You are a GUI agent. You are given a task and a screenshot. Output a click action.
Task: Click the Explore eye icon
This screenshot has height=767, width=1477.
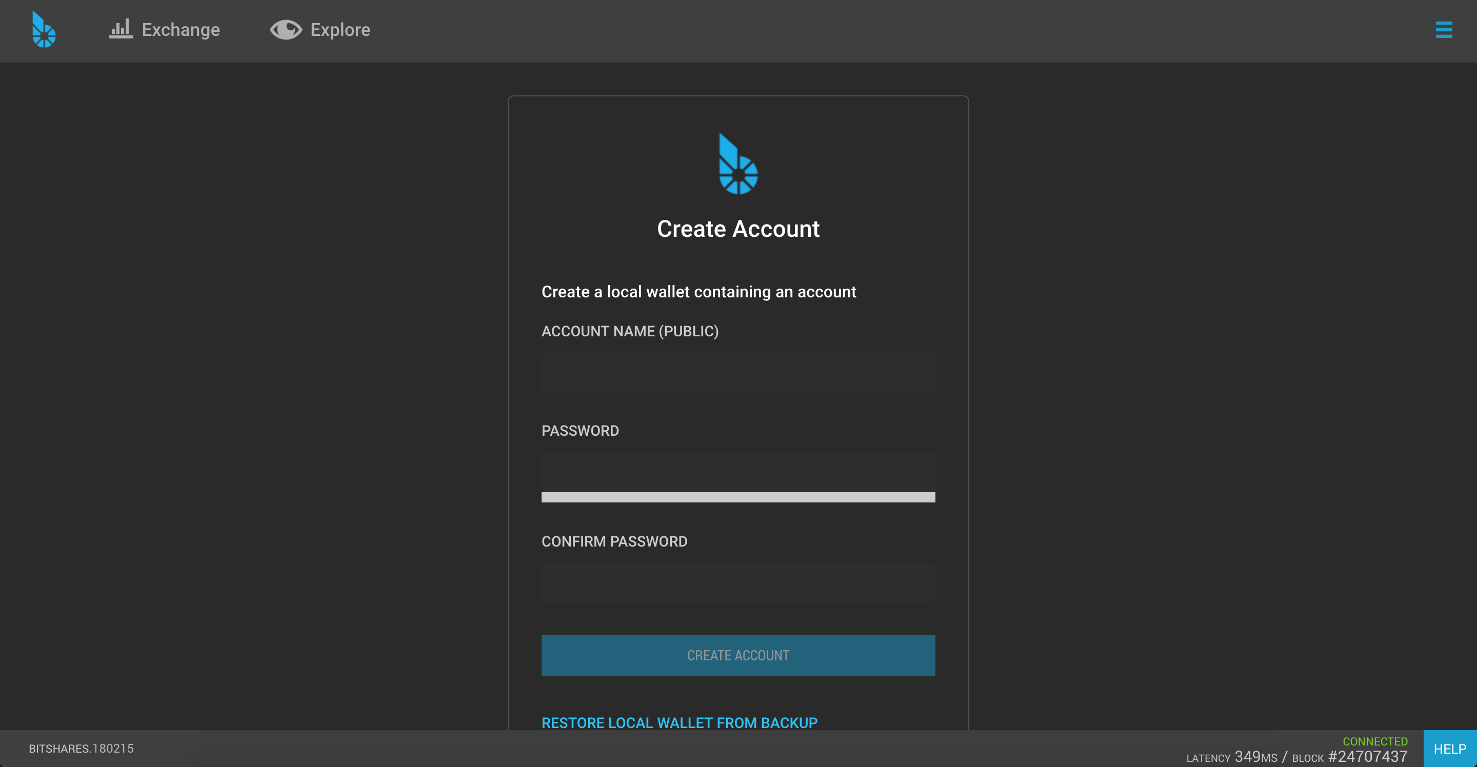(286, 30)
